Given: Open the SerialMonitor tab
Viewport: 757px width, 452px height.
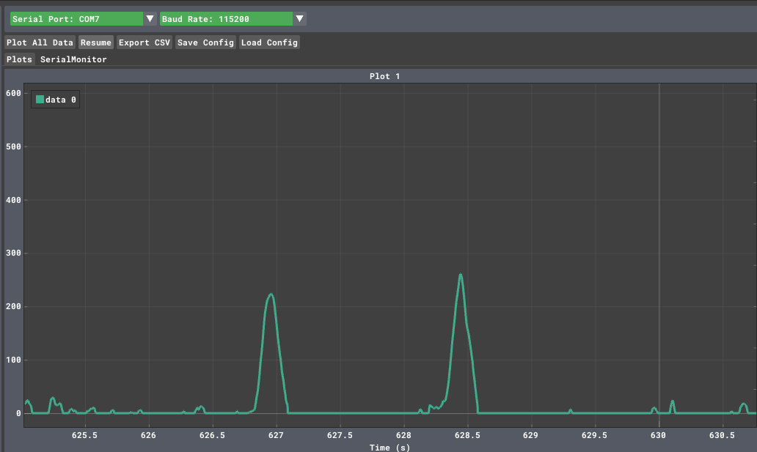Looking at the screenshot, I should pyautogui.click(x=73, y=59).
